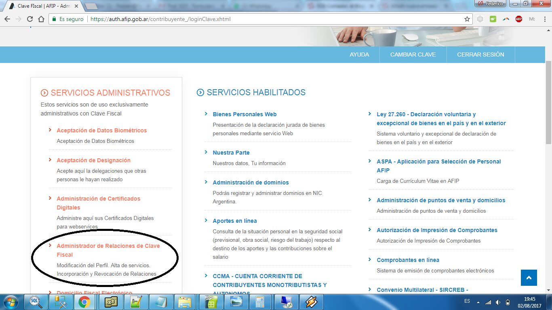Click the scroll-to-top arrow button
Image resolution: width=552 pixels, height=310 pixels.
coord(529,278)
